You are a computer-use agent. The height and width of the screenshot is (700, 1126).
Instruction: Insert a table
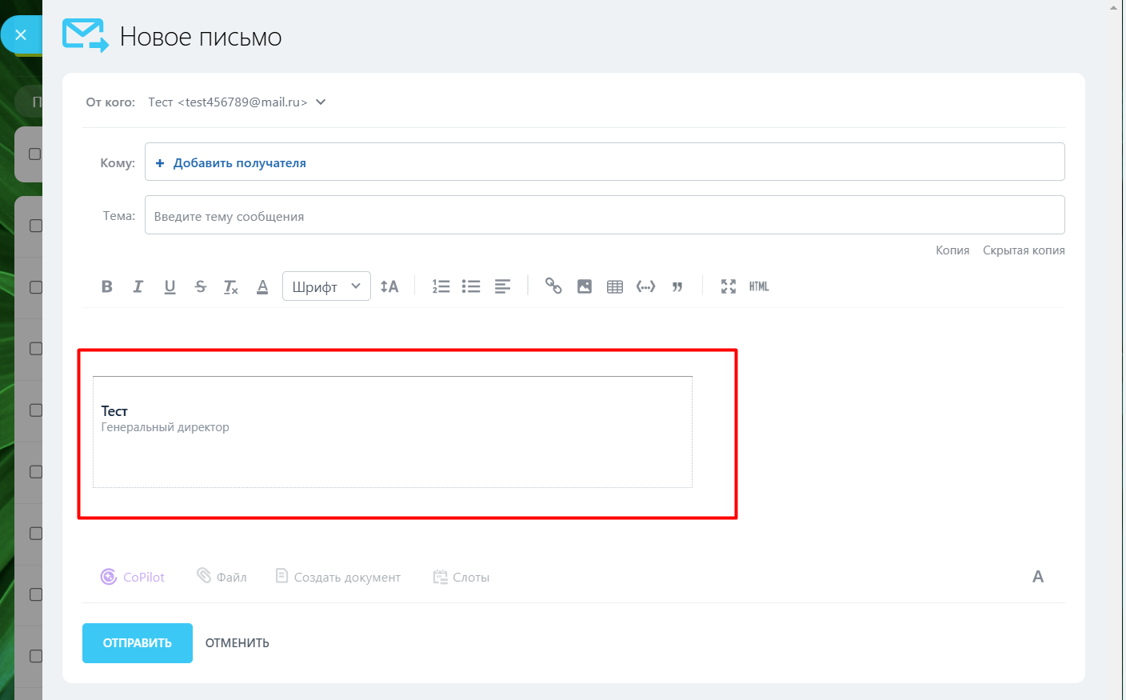[614, 286]
